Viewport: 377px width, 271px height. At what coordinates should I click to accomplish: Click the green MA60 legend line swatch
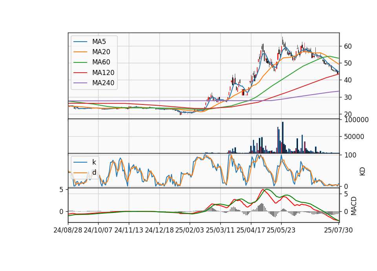click(80, 62)
